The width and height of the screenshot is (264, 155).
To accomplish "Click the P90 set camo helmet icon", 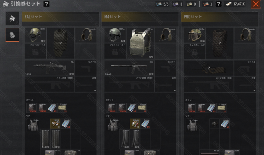I will pos(194,35).
